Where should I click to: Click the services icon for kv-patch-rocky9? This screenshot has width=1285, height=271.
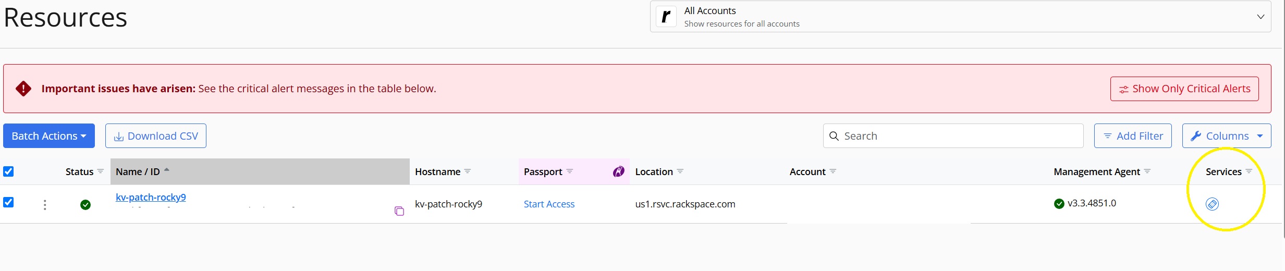click(x=1212, y=204)
